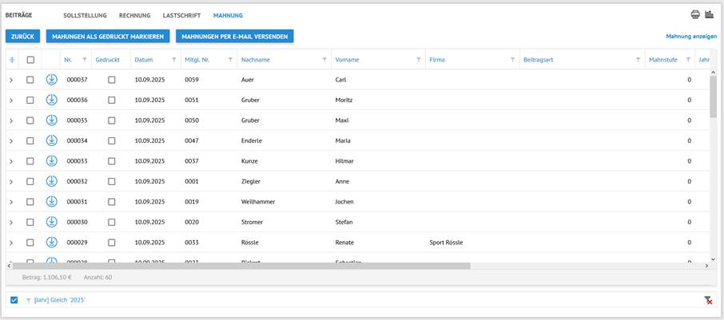Uncheck the Jahr Gleich 2025 filter checkbox

(14, 300)
